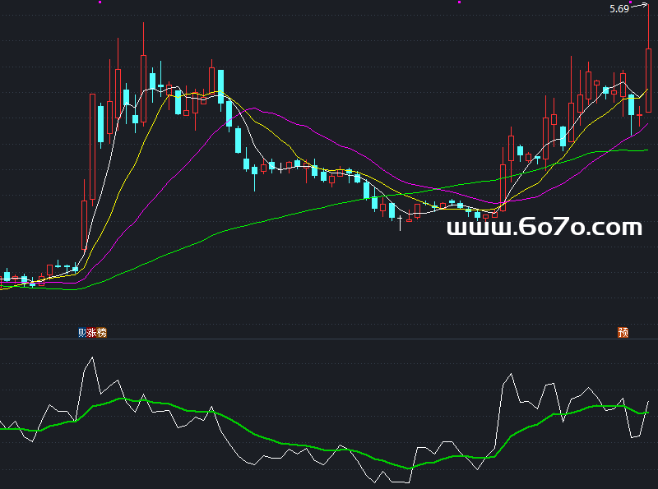Click the 财 marker icon below the chart
This screenshot has height=489, width=658.
(x=82, y=333)
